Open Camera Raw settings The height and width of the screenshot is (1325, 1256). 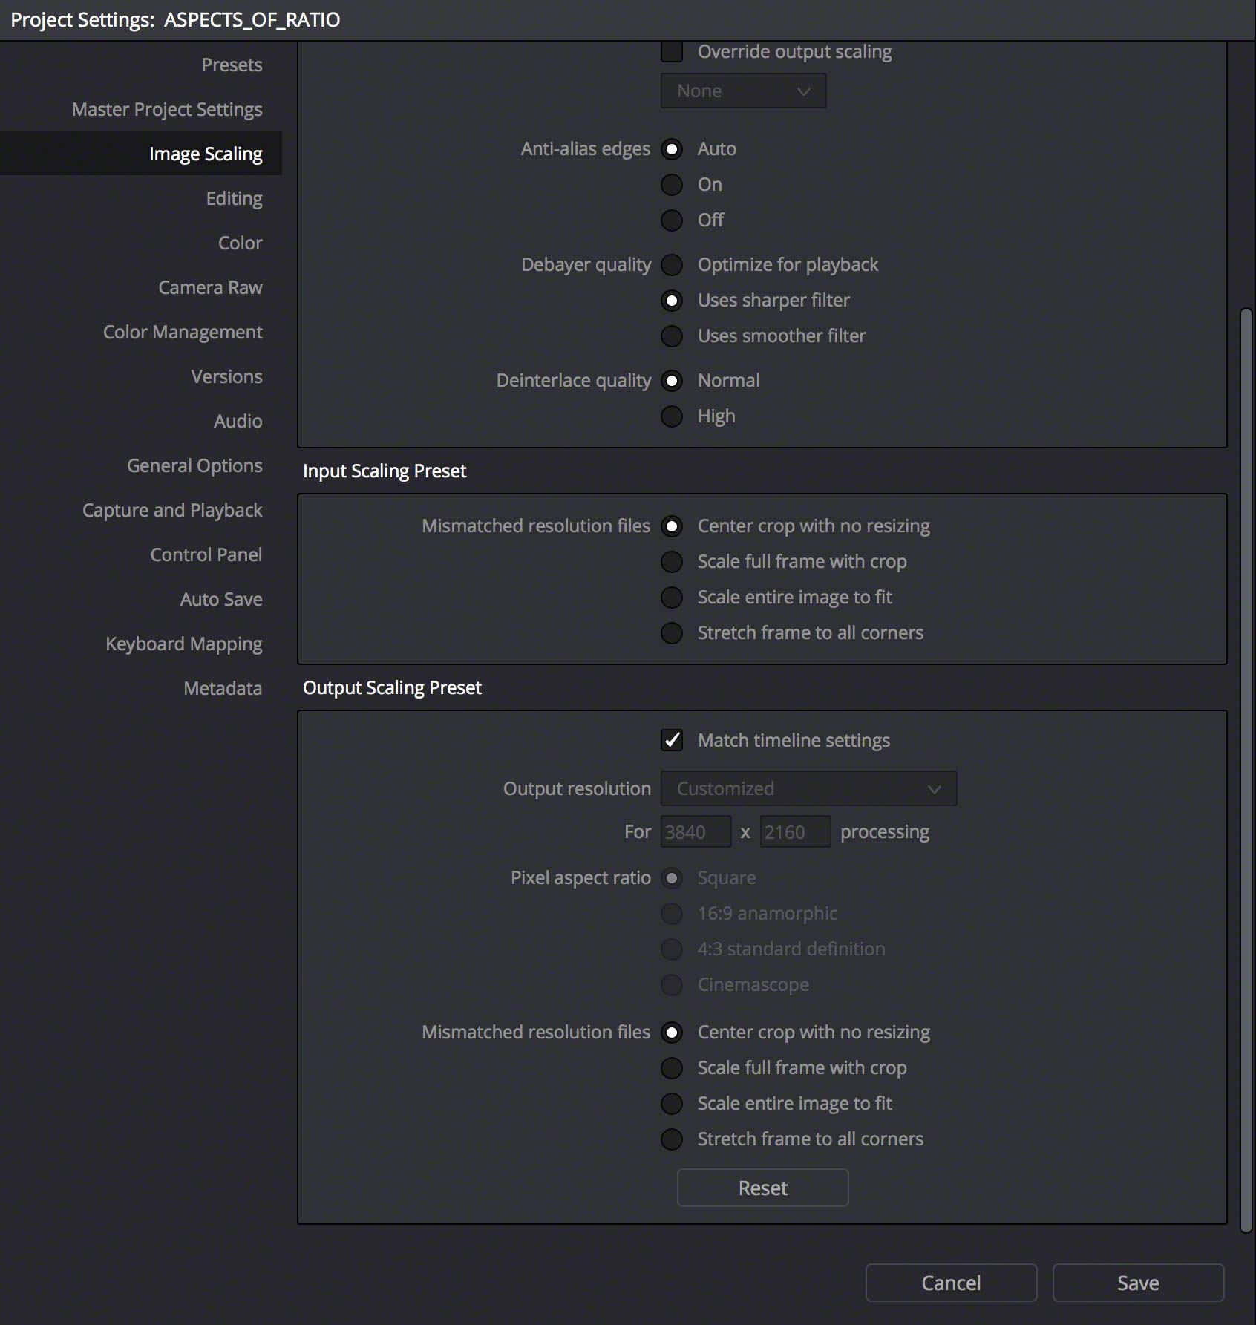coord(210,287)
